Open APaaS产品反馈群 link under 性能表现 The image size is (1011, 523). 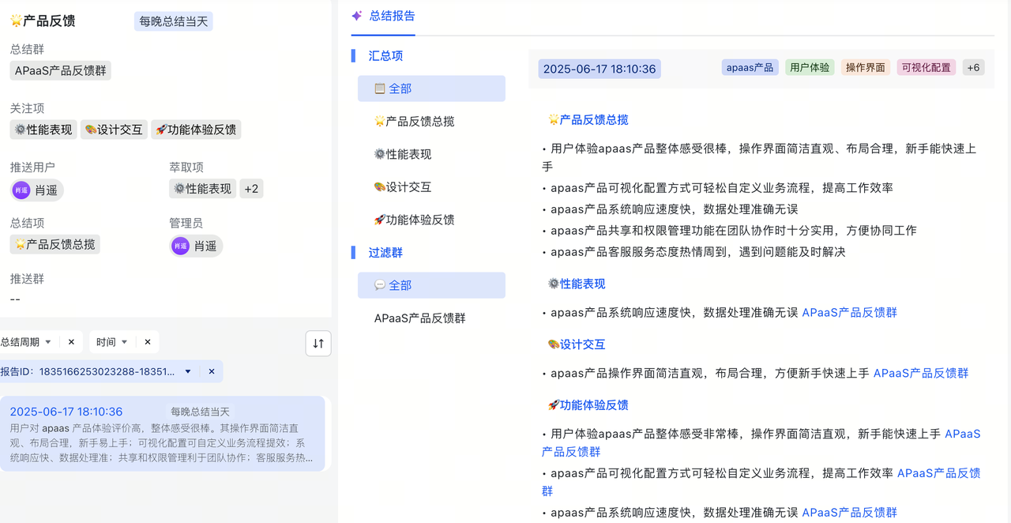click(849, 313)
